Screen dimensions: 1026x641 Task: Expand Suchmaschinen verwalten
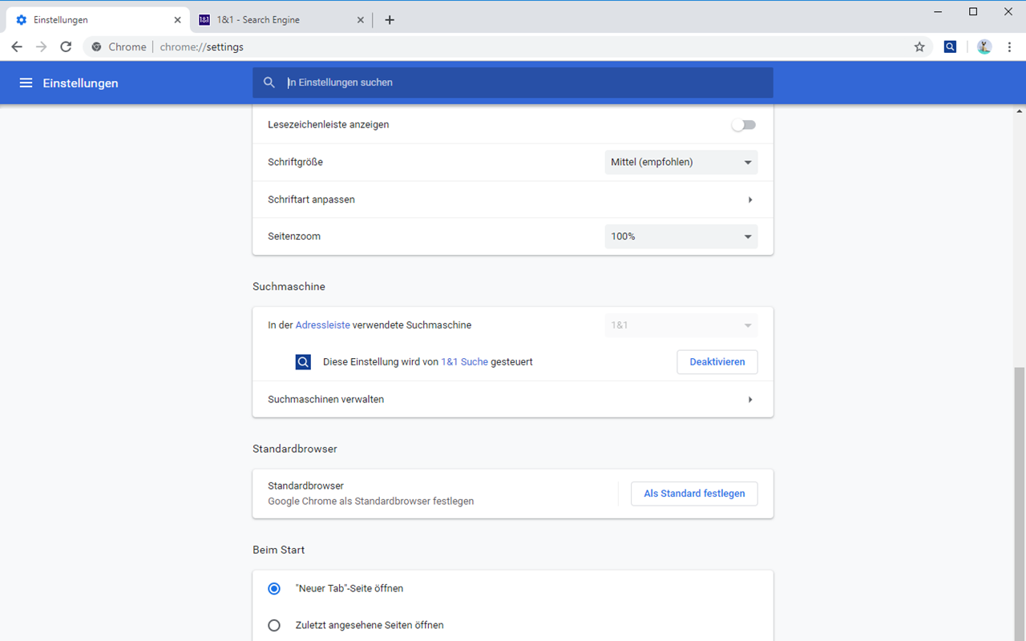point(513,399)
